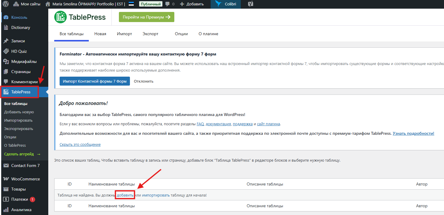Open the О плагине tab

(208, 34)
